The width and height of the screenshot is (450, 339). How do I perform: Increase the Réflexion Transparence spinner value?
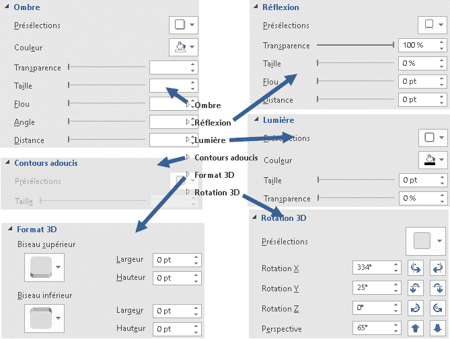click(x=442, y=42)
